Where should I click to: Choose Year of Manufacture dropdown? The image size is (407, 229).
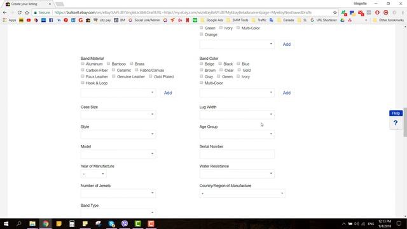[x=93, y=174]
